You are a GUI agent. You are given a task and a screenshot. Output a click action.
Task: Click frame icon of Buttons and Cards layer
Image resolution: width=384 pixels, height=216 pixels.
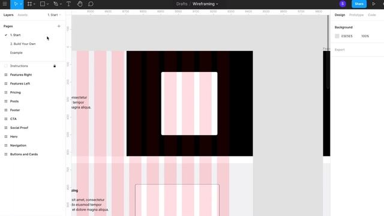(6, 154)
